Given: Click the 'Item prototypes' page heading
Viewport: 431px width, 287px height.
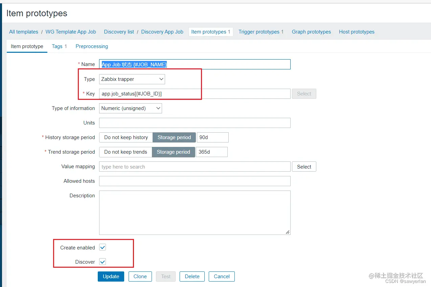Looking at the screenshot, I should coord(37,13).
